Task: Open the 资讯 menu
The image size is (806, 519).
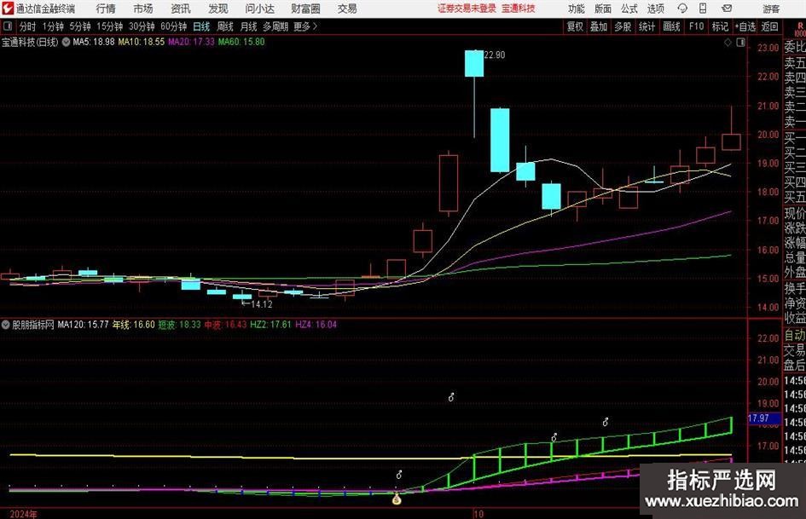Action: pos(181,9)
